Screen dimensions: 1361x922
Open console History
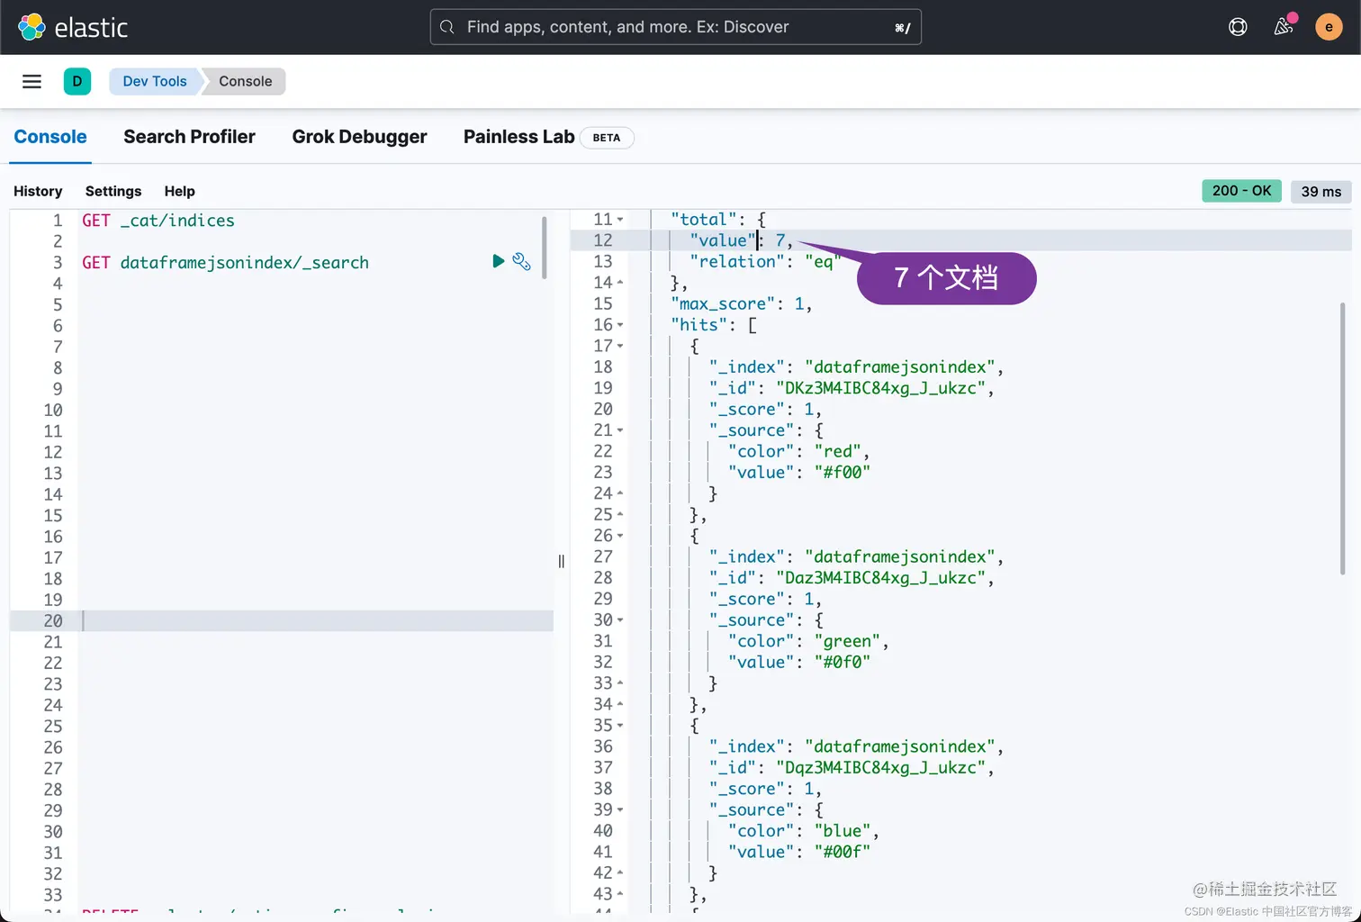pos(38,191)
